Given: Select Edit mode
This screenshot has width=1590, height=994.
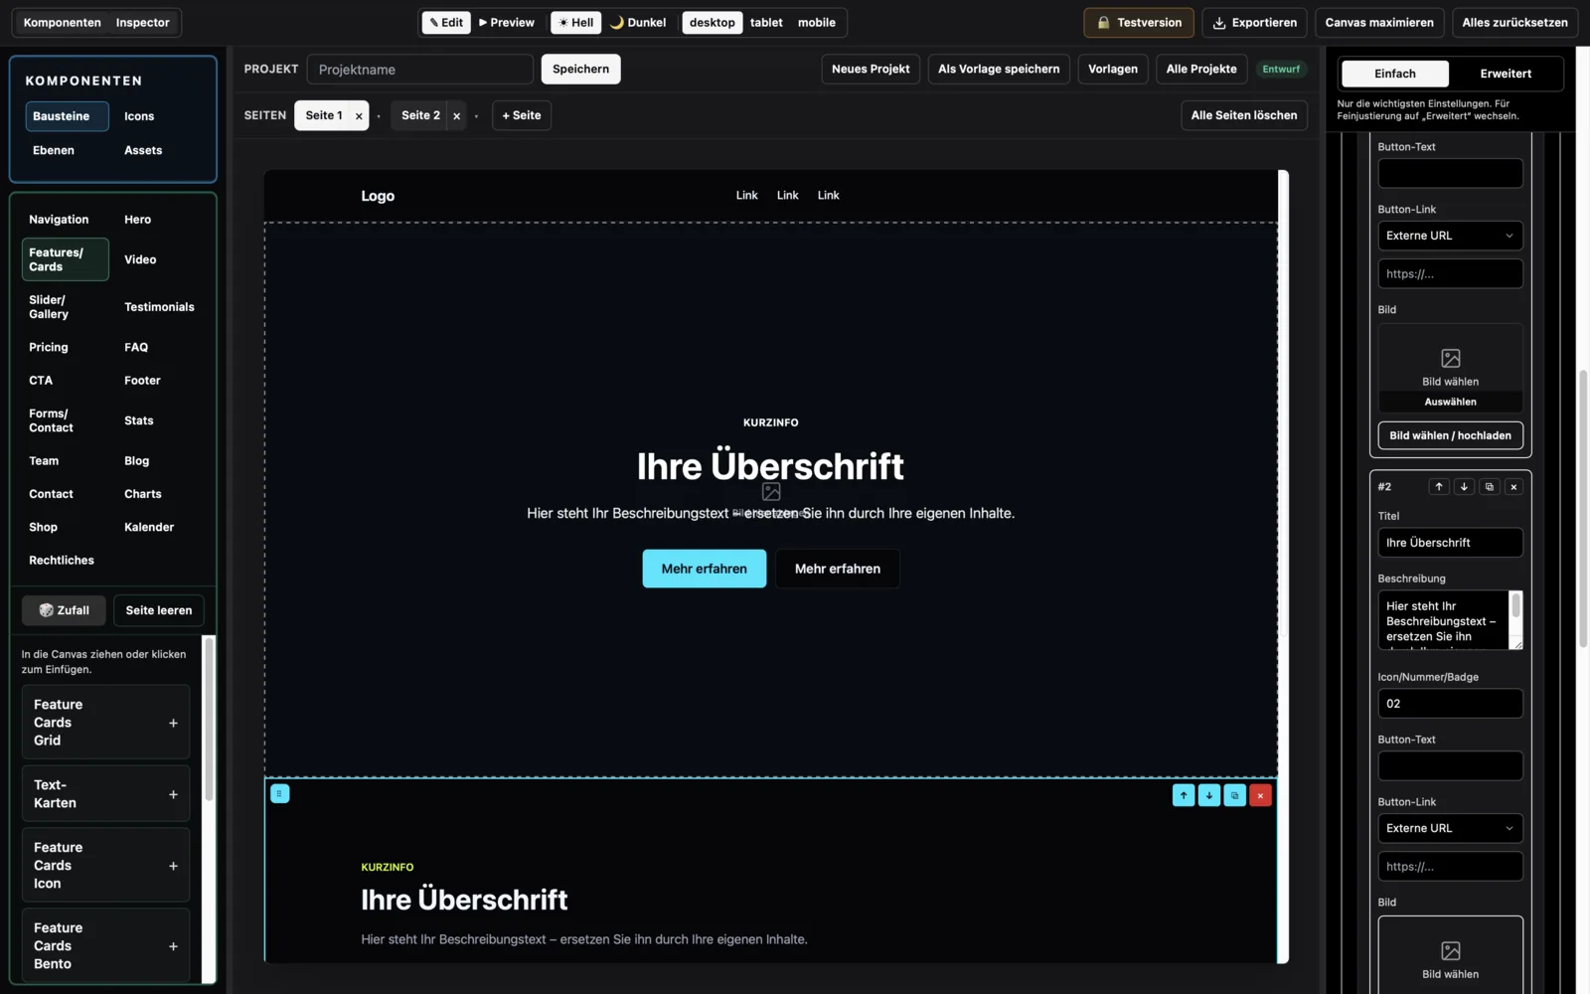Looking at the screenshot, I should coord(446,22).
